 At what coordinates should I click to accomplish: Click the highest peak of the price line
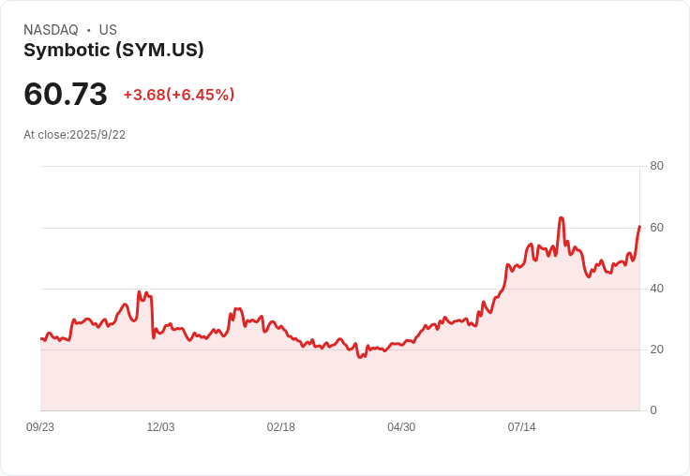(561, 218)
